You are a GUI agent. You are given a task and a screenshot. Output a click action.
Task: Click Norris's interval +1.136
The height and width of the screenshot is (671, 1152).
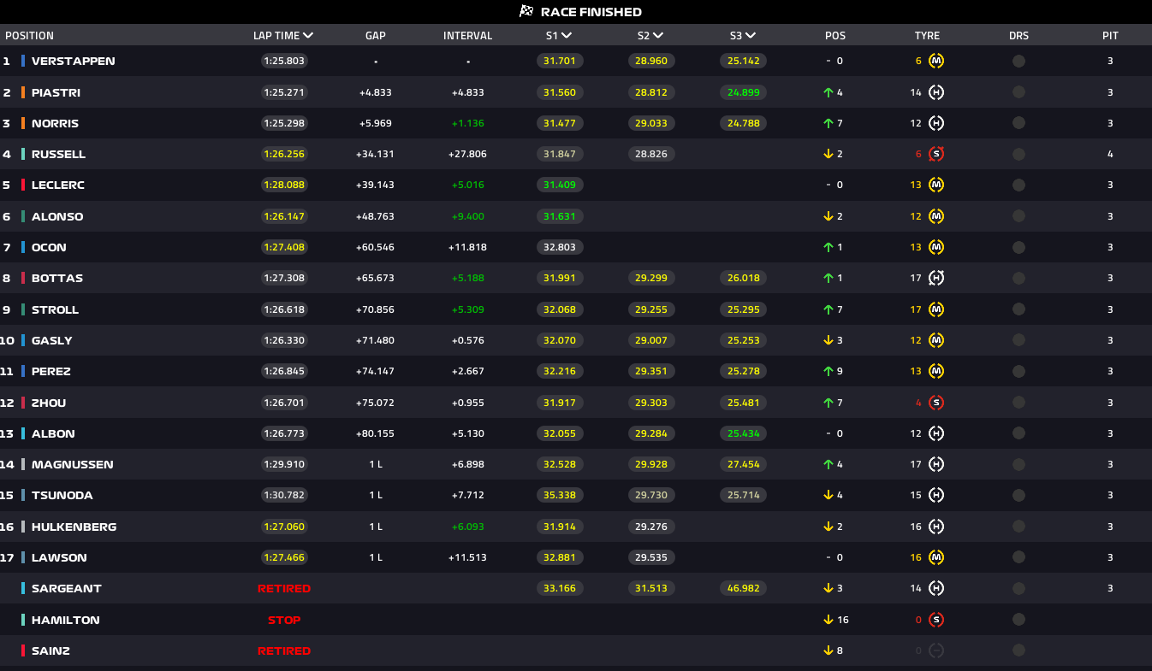tap(468, 123)
